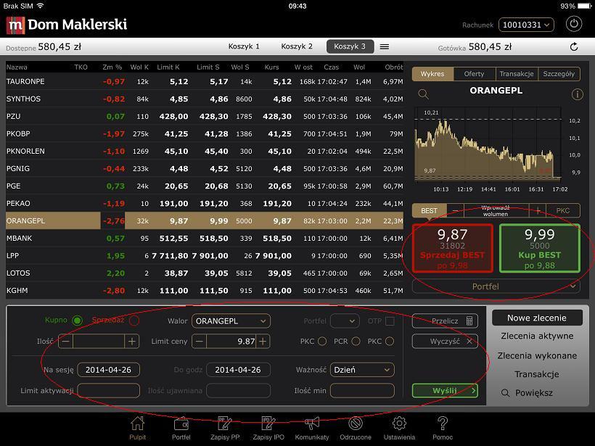Open Ustawienia gear icon
Viewport: 595px width, 446px height.
pyautogui.click(x=399, y=428)
